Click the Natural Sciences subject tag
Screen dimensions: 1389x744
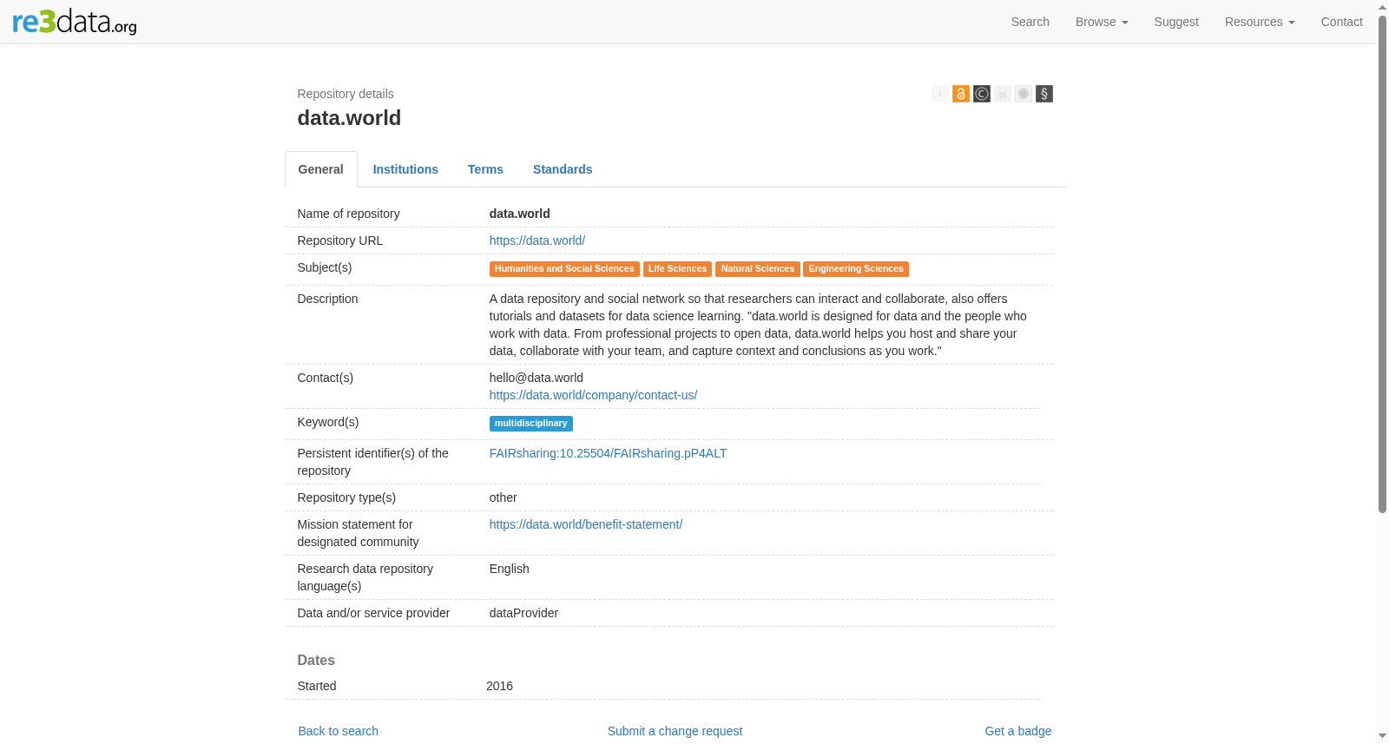[758, 269]
